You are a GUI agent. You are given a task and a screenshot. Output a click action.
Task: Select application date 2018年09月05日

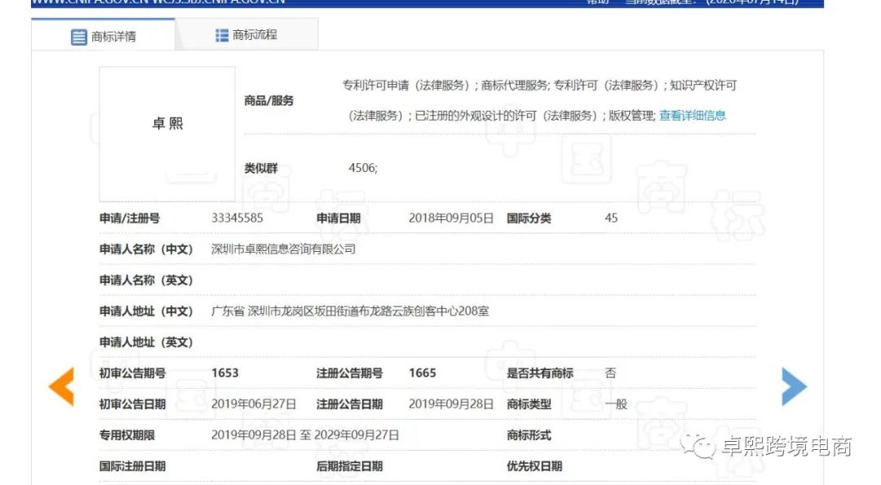[451, 218]
